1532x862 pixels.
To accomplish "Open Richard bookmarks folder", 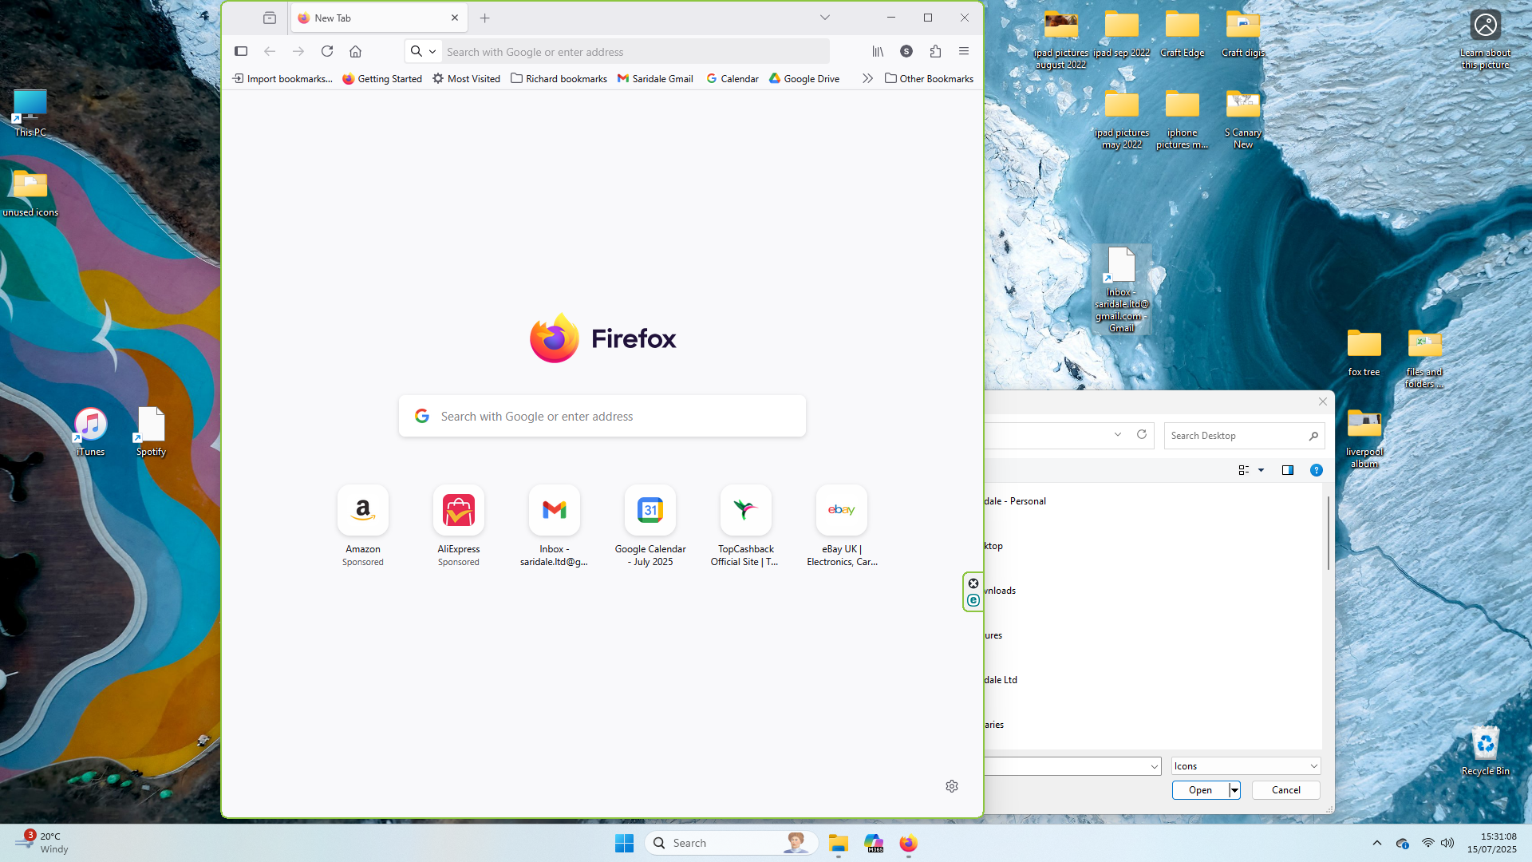I will pyautogui.click(x=559, y=78).
